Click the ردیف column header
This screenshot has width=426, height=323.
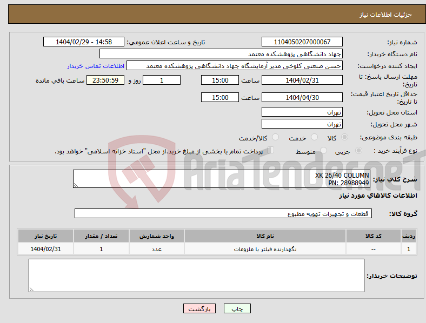408,236
